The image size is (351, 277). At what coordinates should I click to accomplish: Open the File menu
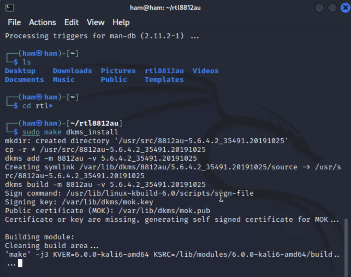pos(14,22)
